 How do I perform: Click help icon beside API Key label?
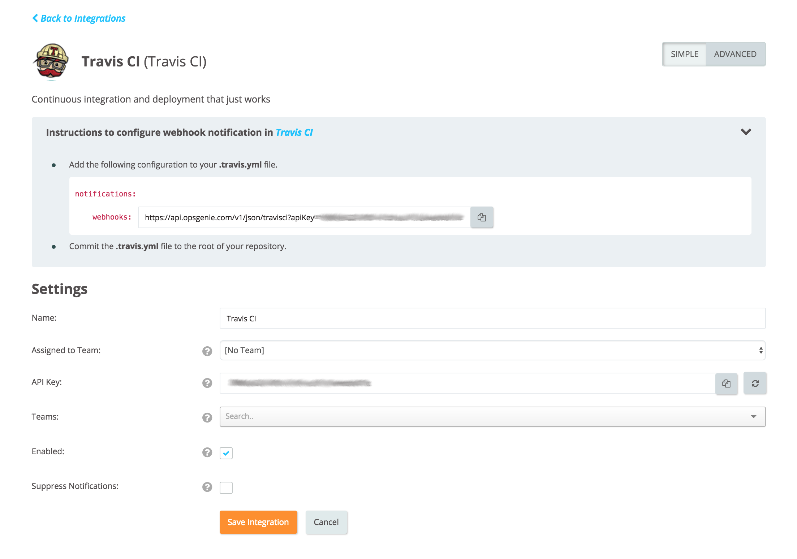pos(207,383)
